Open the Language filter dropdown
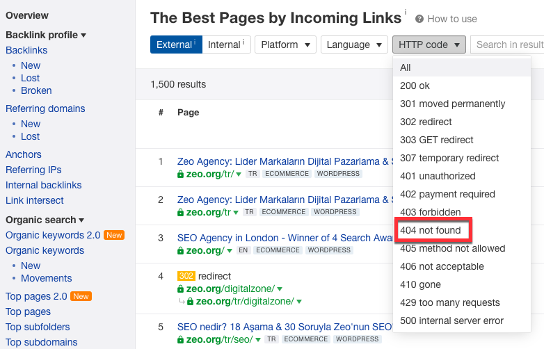Image resolution: width=544 pixels, height=349 pixels. 354,44
